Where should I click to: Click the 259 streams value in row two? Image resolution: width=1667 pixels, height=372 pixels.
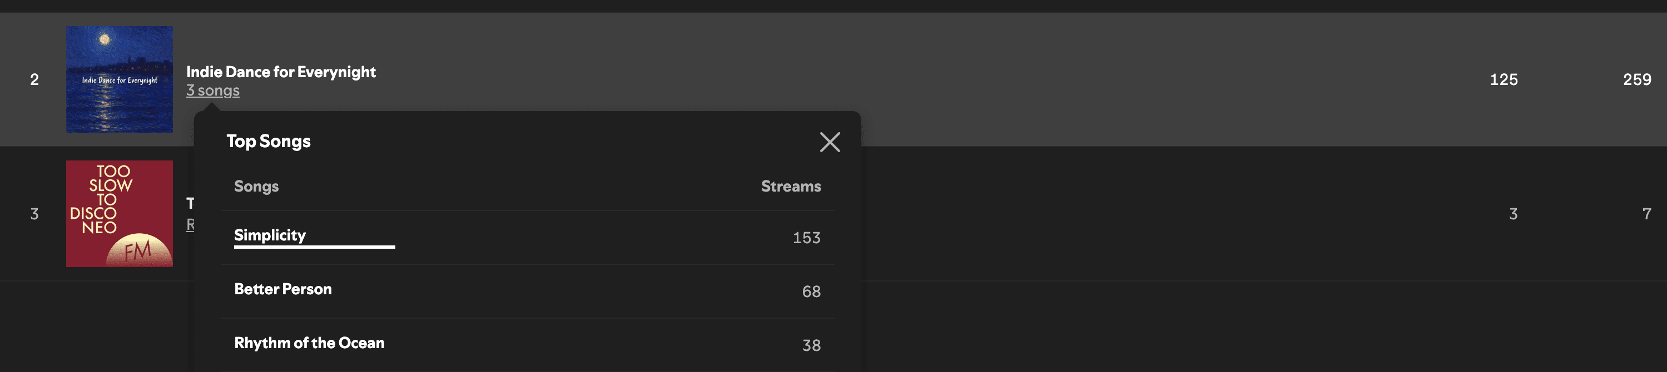[1636, 79]
